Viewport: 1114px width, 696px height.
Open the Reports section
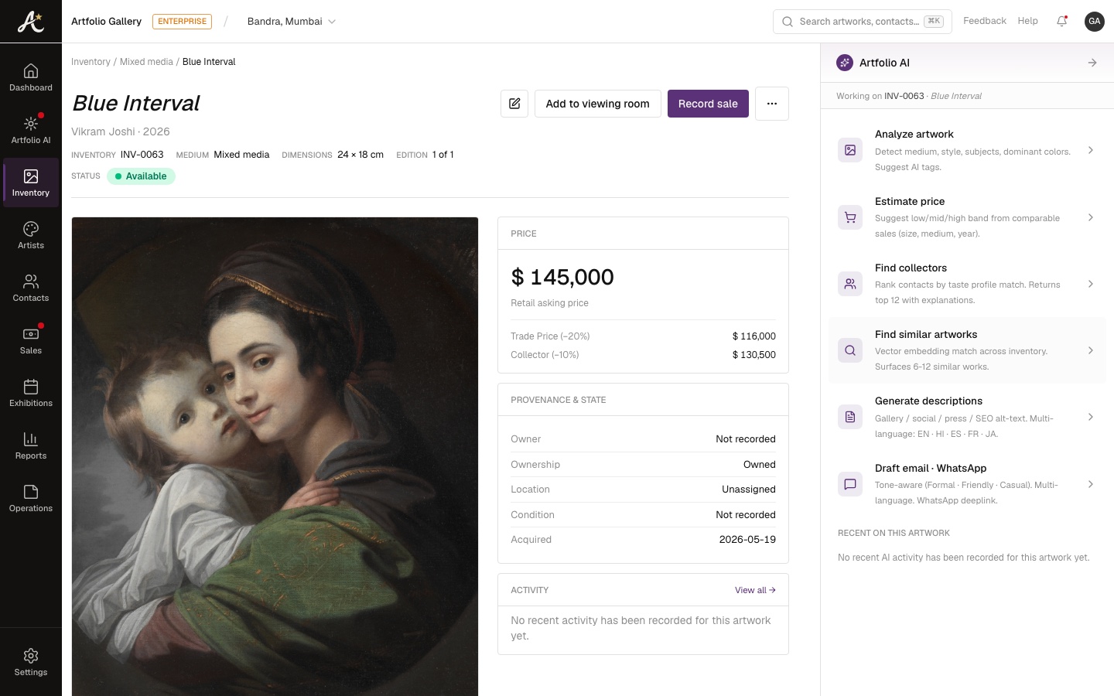[31, 445]
